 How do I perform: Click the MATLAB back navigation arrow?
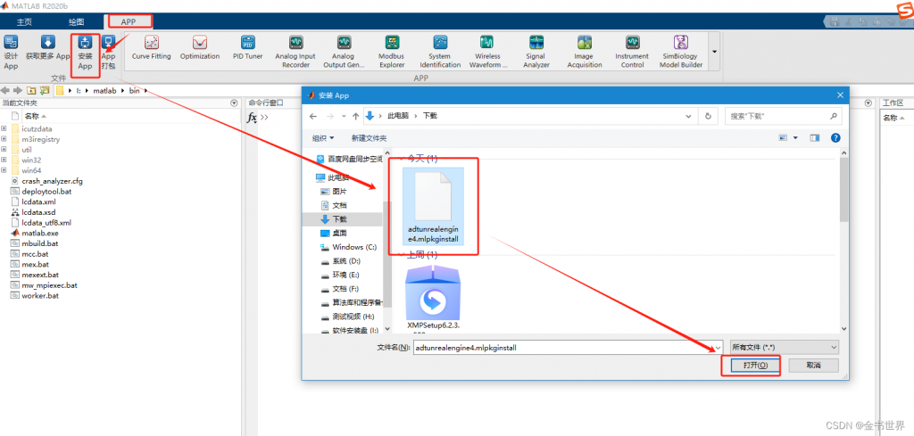click(x=6, y=91)
